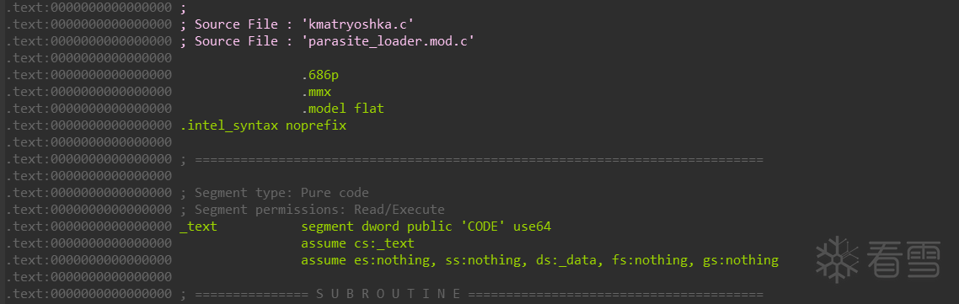Select the .mmx directive line
959x304 pixels.
point(316,93)
